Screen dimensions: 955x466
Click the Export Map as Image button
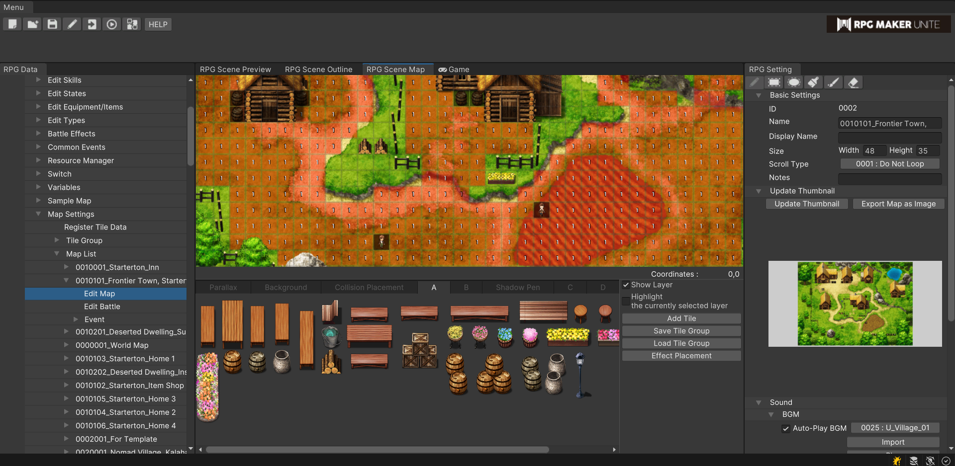898,204
